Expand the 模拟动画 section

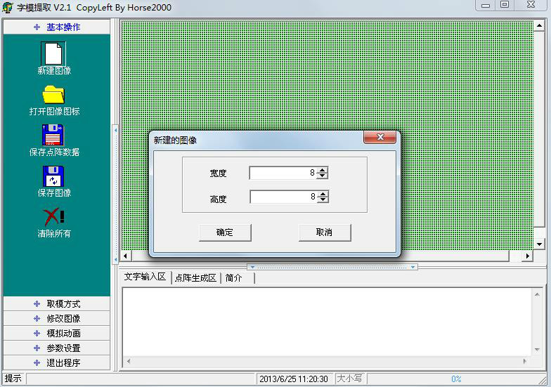[56, 334]
